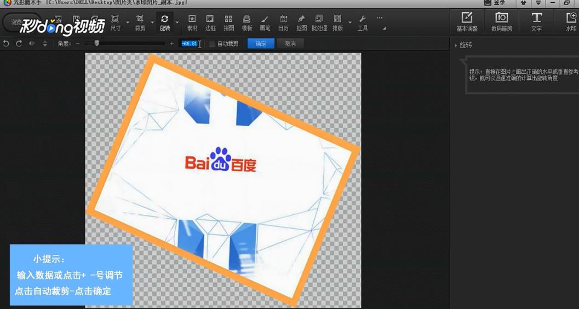Rotate image counterclockwise with left arrow icon
The width and height of the screenshot is (579, 309).
pyautogui.click(x=5, y=44)
